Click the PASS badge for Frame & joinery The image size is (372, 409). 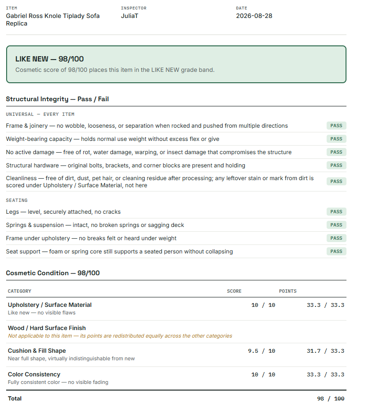pos(336,126)
